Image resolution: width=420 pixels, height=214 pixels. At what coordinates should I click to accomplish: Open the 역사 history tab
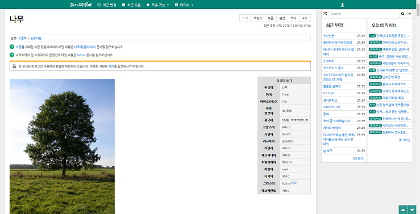[x=294, y=18]
